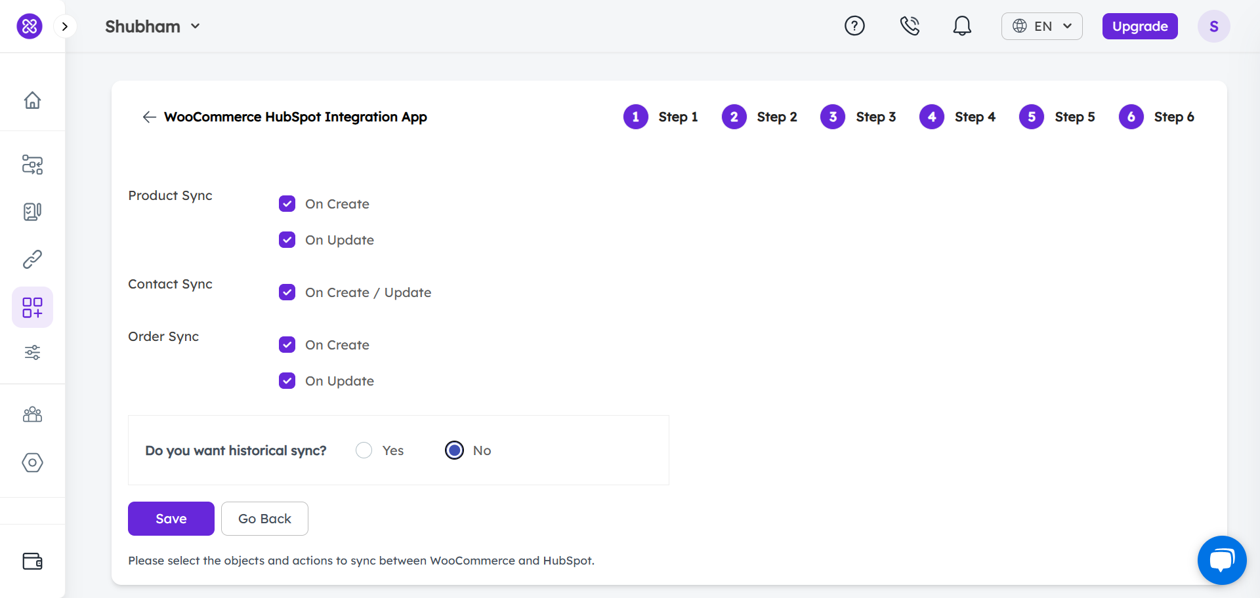Open the sliders settings sidebar icon
Image resolution: width=1260 pixels, height=598 pixels.
[x=32, y=353]
